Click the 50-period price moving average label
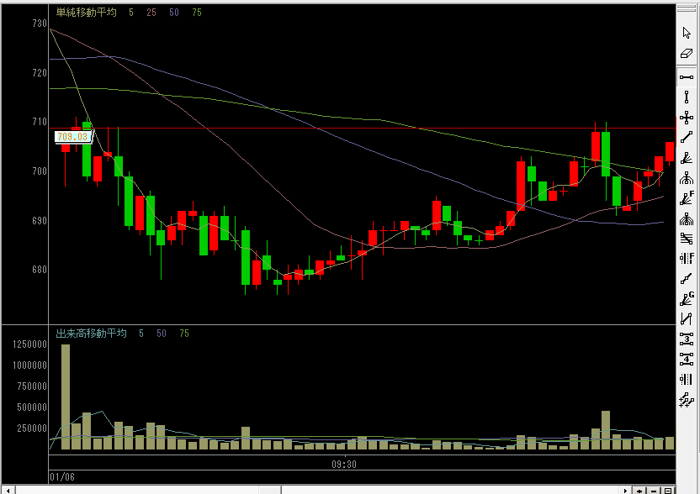 click(x=174, y=13)
